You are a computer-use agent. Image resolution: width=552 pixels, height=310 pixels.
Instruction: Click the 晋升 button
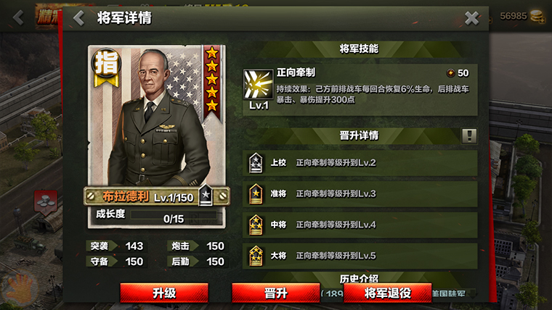(276, 293)
